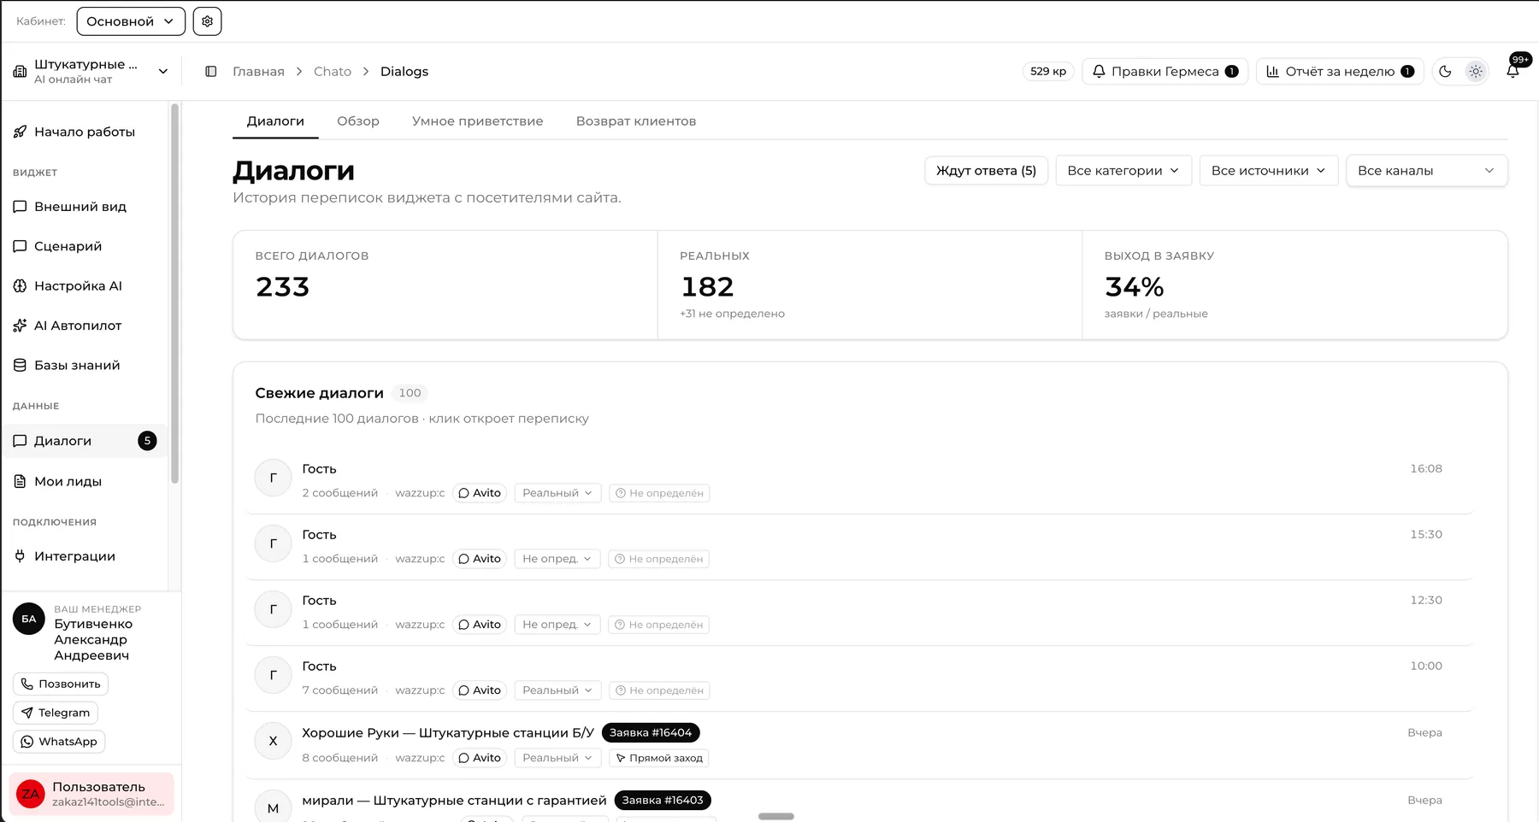Switch to the Обзор tab

(x=358, y=121)
